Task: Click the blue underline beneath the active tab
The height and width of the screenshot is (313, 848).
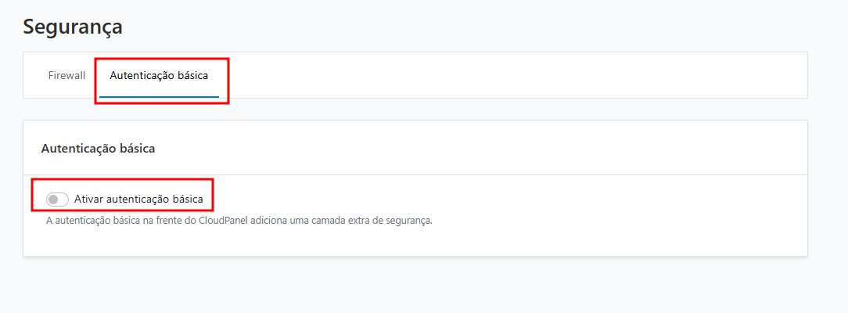Action: (159, 97)
